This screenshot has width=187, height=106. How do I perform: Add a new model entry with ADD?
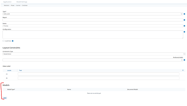(x=5, y=98)
